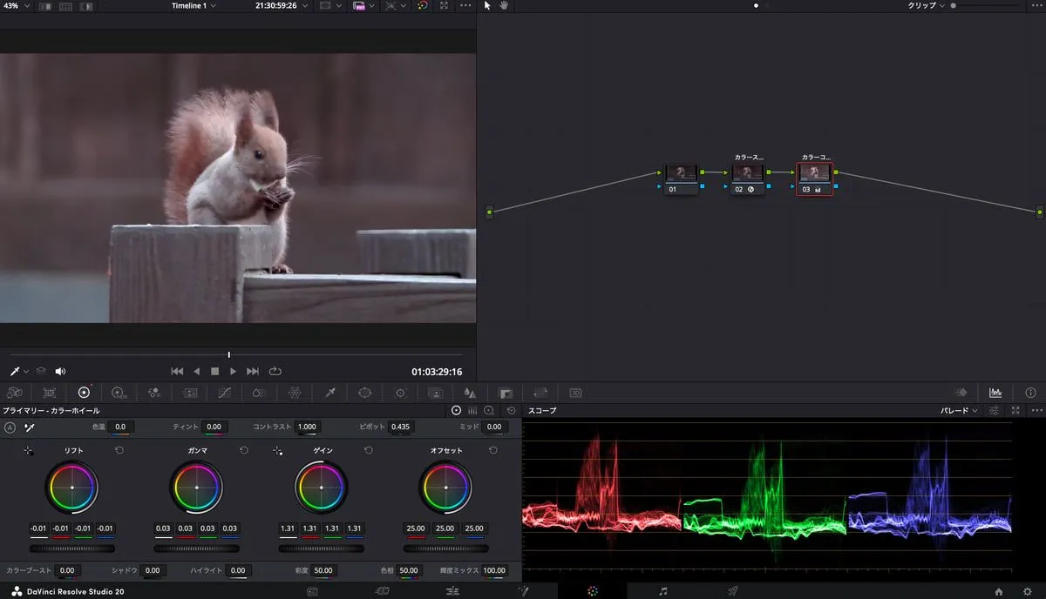Open the viewer zoom 43% dropdown
Viewport: 1046px width, 599px height.
[x=17, y=5]
